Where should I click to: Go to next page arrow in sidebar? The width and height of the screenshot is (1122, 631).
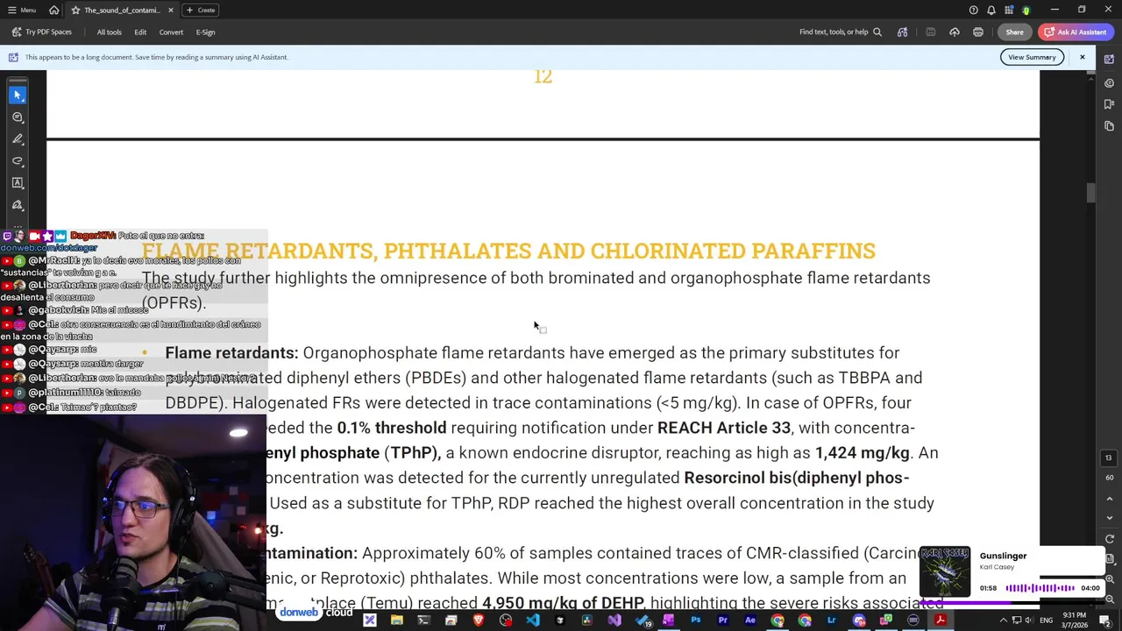[x=1109, y=518]
